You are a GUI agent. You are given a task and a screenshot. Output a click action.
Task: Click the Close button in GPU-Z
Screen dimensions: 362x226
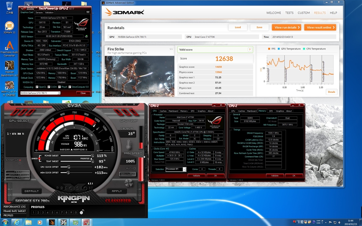click(x=83, y=93)
